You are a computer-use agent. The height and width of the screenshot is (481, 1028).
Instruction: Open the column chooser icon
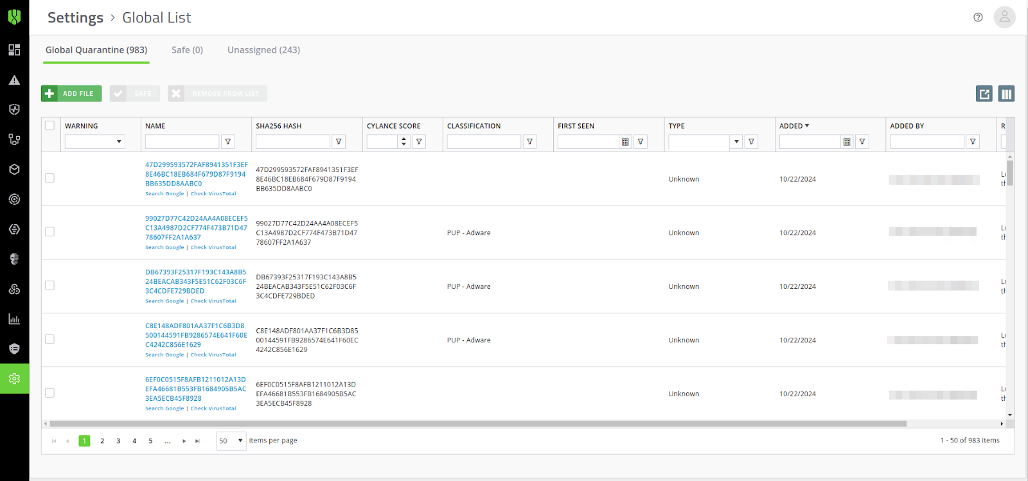click(x=1006, y=94)
